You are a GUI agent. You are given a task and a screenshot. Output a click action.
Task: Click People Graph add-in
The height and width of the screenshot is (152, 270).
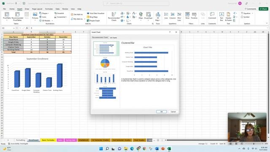pos(93,21)
